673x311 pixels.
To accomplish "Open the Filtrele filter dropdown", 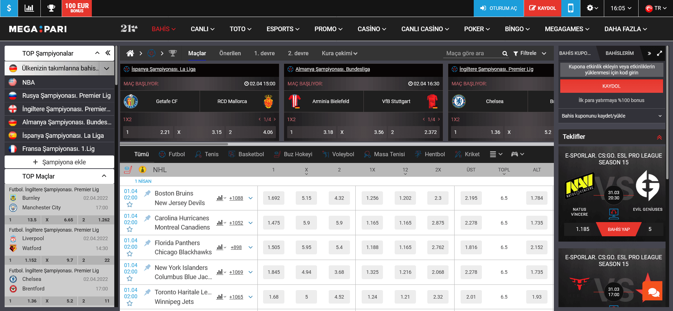I will tap(530, 53).
